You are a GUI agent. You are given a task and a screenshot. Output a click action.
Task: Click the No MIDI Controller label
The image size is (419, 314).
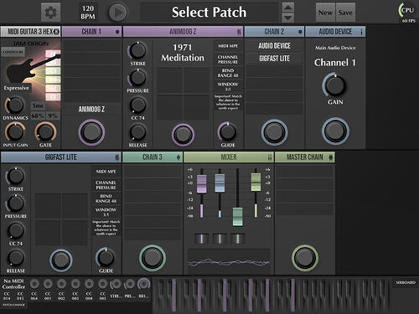13,284
